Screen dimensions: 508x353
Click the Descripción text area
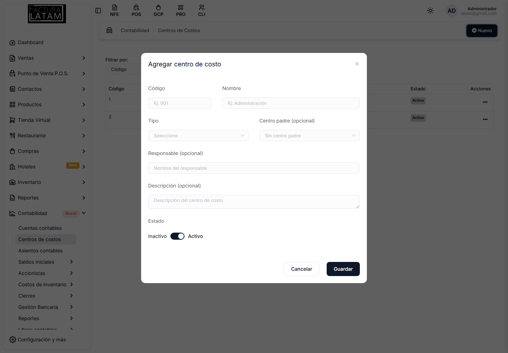point(254,202)
